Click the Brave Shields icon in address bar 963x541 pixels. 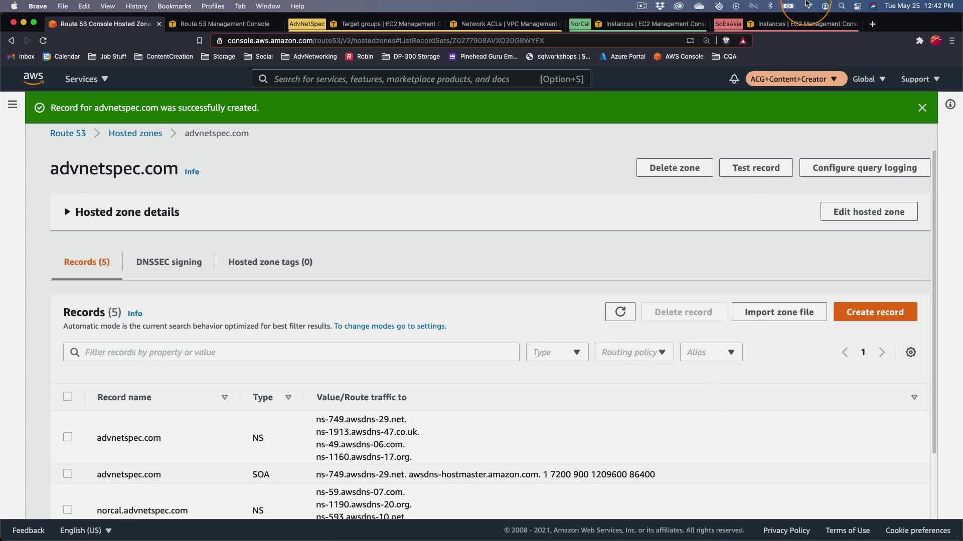726,41
